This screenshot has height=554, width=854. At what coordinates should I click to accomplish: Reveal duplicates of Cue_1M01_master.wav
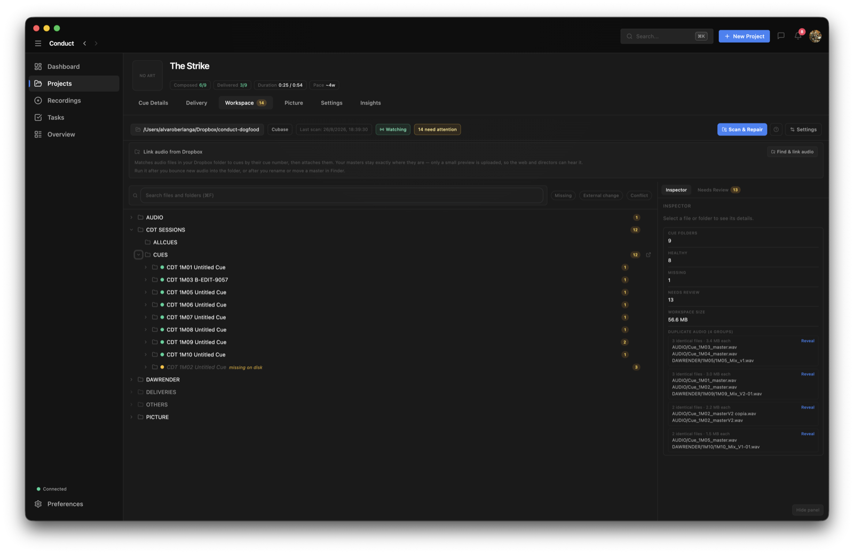point(808,374)
